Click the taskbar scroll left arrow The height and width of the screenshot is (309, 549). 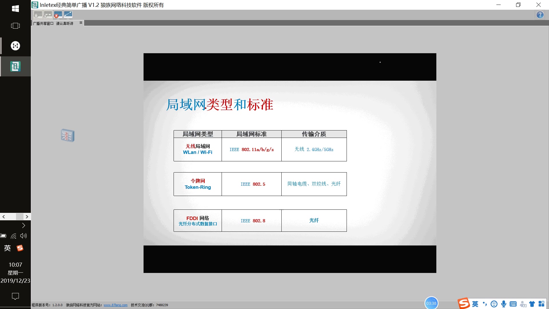click(4, 217)
